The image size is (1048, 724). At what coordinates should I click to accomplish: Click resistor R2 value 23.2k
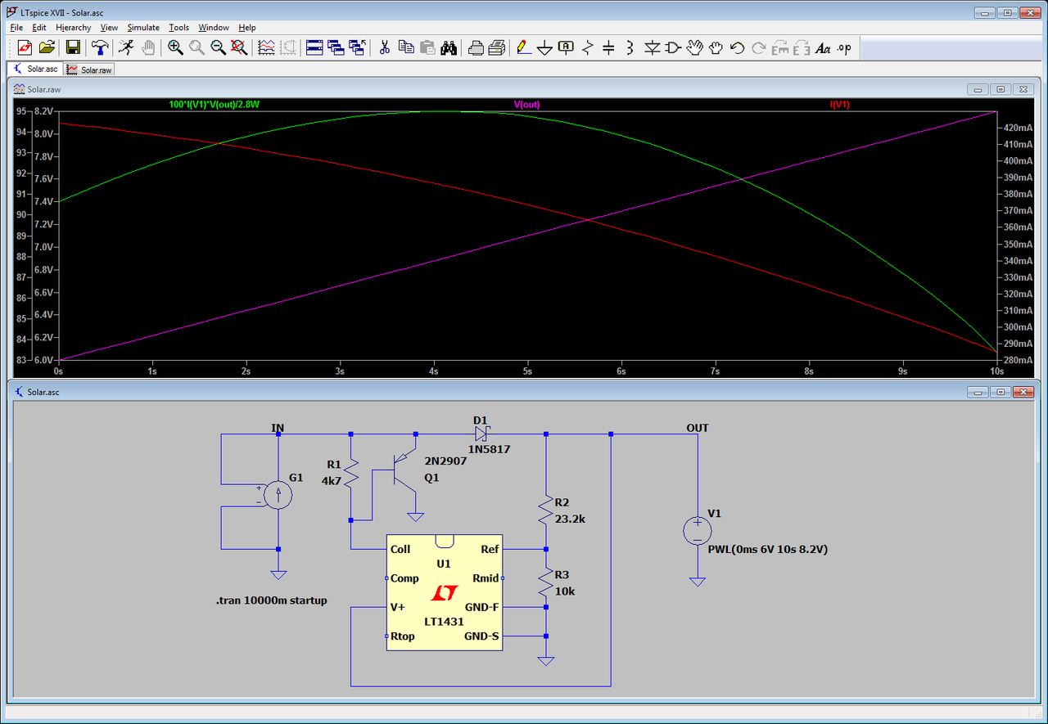click(570, 519)
